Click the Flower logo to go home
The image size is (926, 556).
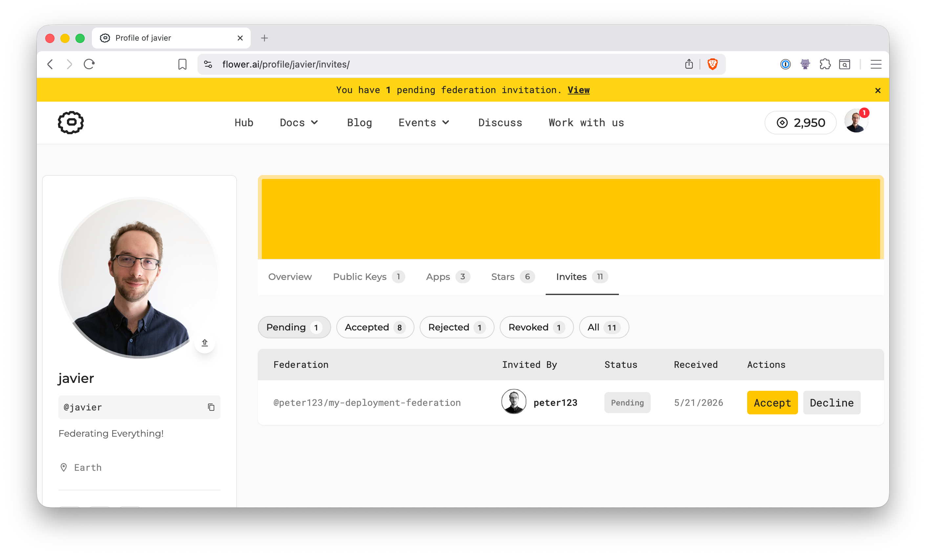(71, 123)
